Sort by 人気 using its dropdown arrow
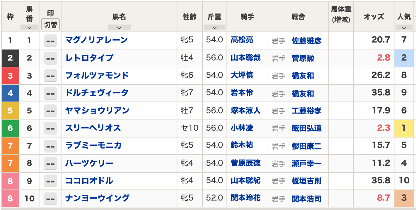 pyautogui.click(x=404, y=28)
